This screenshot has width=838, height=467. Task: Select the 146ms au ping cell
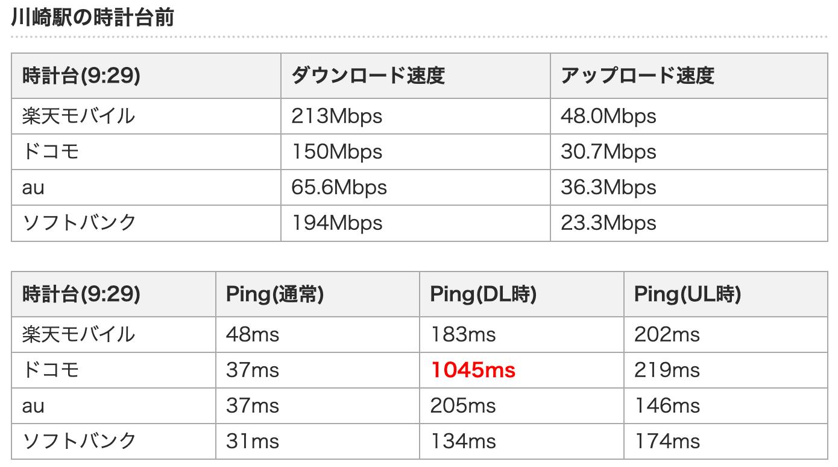pyautogui.click(x=667, y=405)
